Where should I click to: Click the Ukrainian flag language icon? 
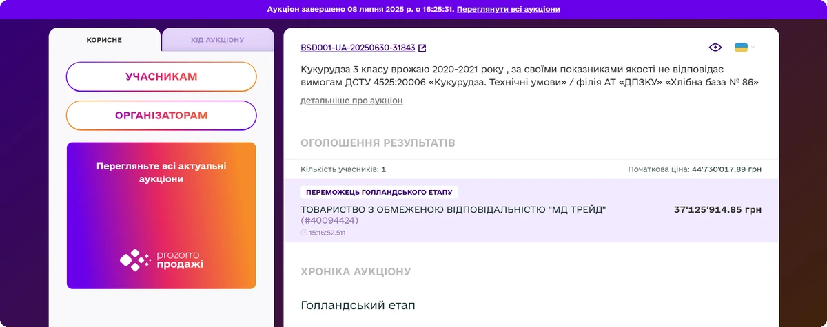pos(741,48)
